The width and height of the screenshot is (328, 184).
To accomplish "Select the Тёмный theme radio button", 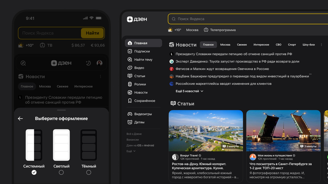I will [89, 172].
